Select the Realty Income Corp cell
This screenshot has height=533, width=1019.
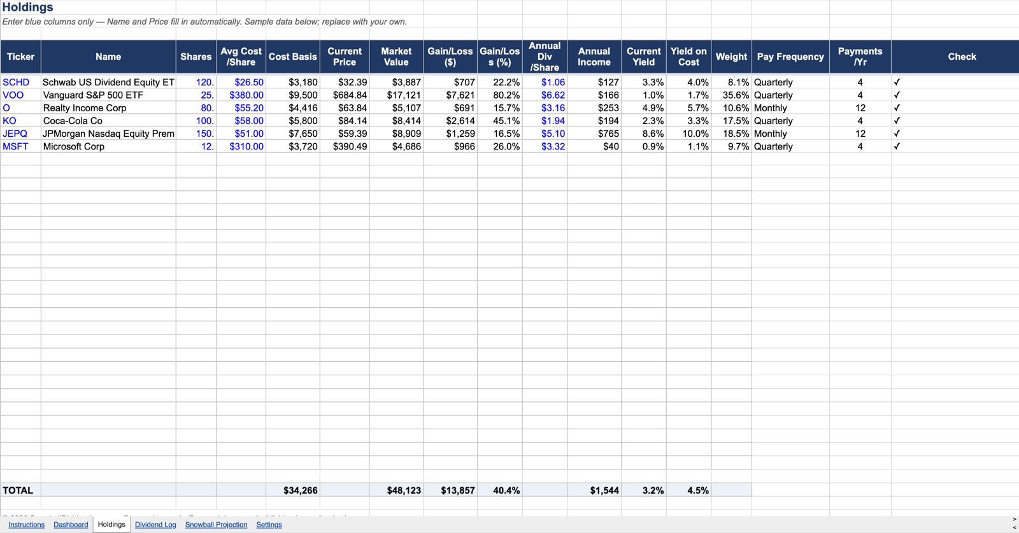click(x=108, y=108)
